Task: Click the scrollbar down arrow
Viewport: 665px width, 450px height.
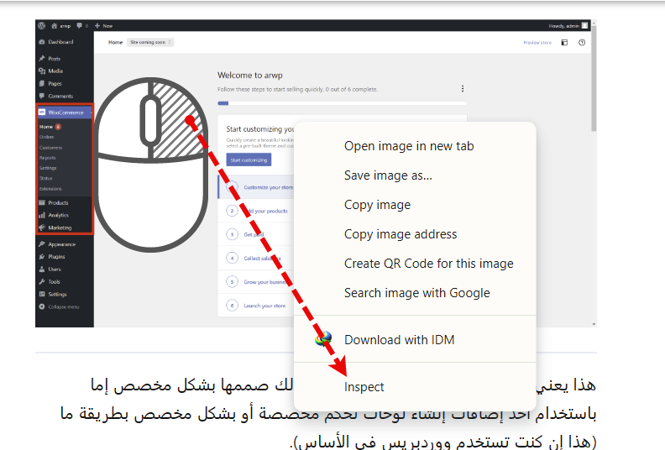Action: tap(594, 324)
